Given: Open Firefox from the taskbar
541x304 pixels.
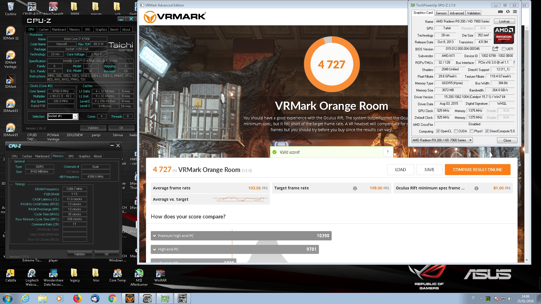Looking at the screenshot, I should point(77,298).
